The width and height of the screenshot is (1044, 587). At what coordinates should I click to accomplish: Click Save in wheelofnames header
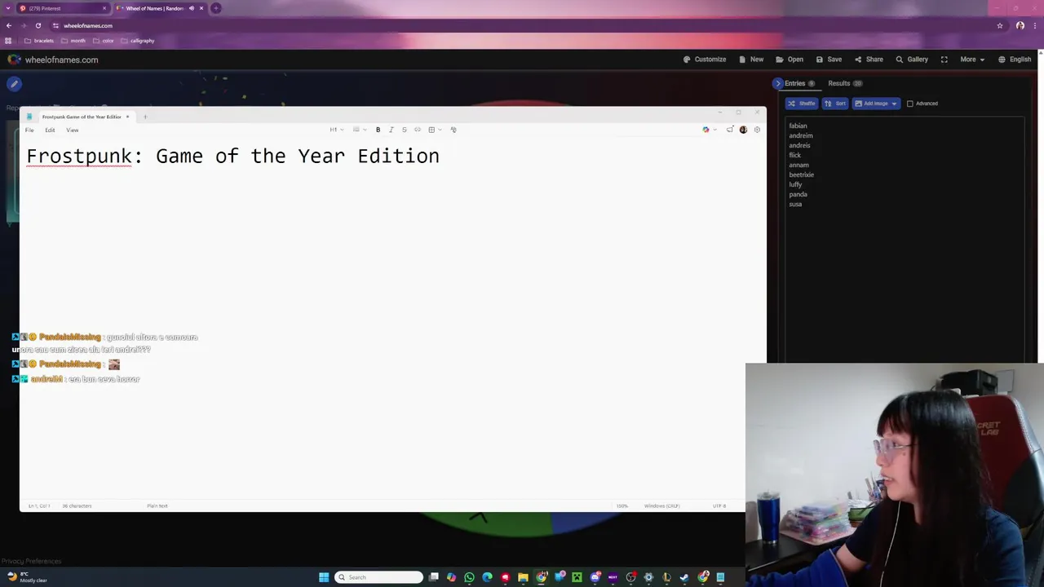pyautogui.click(x=829, y=60)
